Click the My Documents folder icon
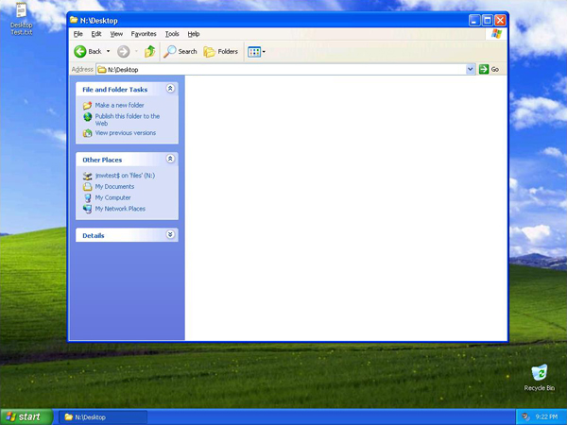Viewport: 567px width, 425px height. click(x=87, y=187)
